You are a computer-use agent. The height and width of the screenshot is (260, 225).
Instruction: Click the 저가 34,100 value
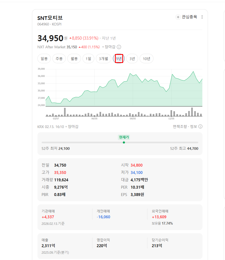coord(136,173)
